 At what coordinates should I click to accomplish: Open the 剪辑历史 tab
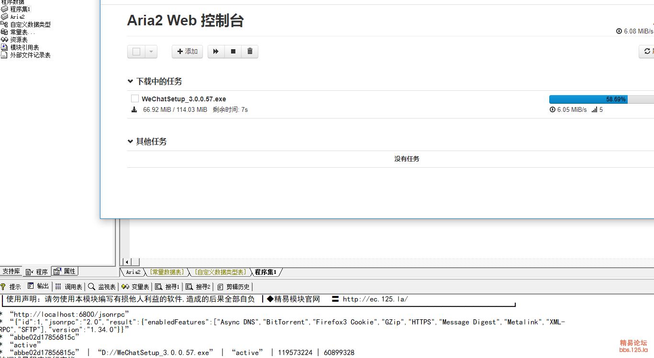(233, 287)
